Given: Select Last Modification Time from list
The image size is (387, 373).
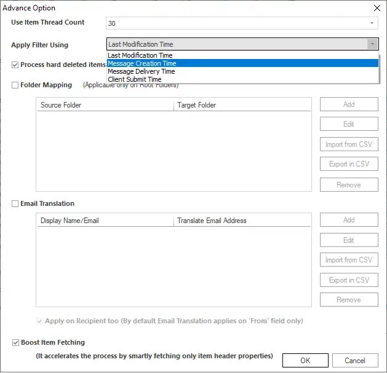Looking at the screenshot, I should (242, 55).
